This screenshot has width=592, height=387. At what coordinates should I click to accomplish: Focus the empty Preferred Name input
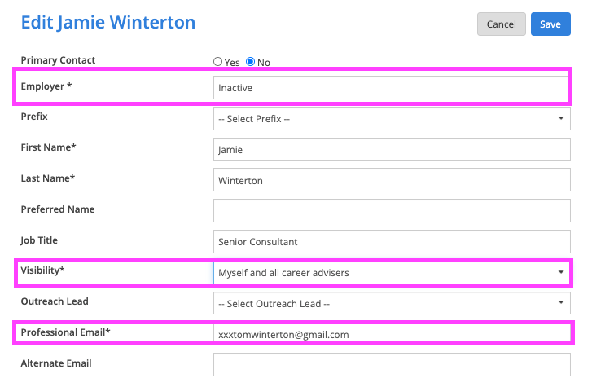[392, 211]
